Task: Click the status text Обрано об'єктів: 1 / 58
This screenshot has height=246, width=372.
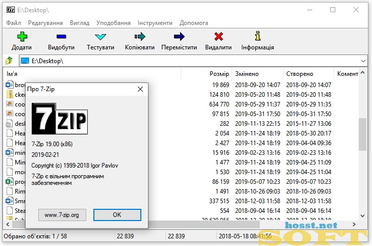Action: pos(35,236)
